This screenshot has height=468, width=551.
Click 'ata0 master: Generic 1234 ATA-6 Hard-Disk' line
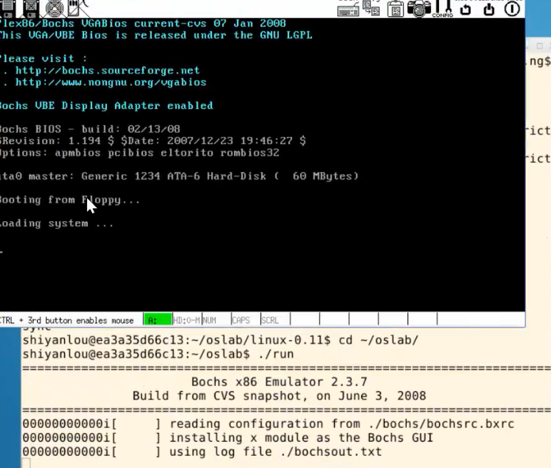(179, 176)
